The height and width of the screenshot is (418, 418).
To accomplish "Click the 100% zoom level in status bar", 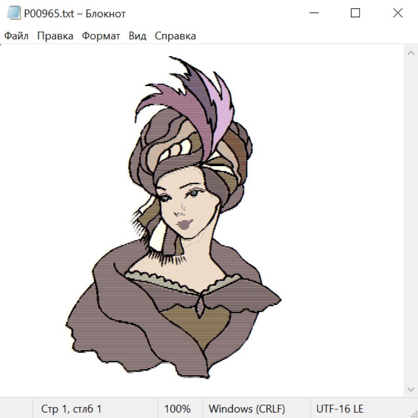I will point(177,409).
